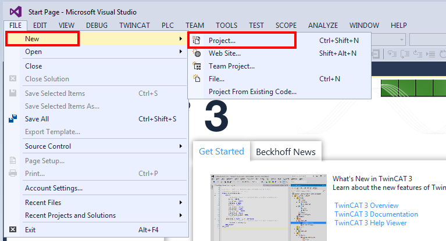
Task: Open the TEAM menu
Action: [x=195, y=26]
